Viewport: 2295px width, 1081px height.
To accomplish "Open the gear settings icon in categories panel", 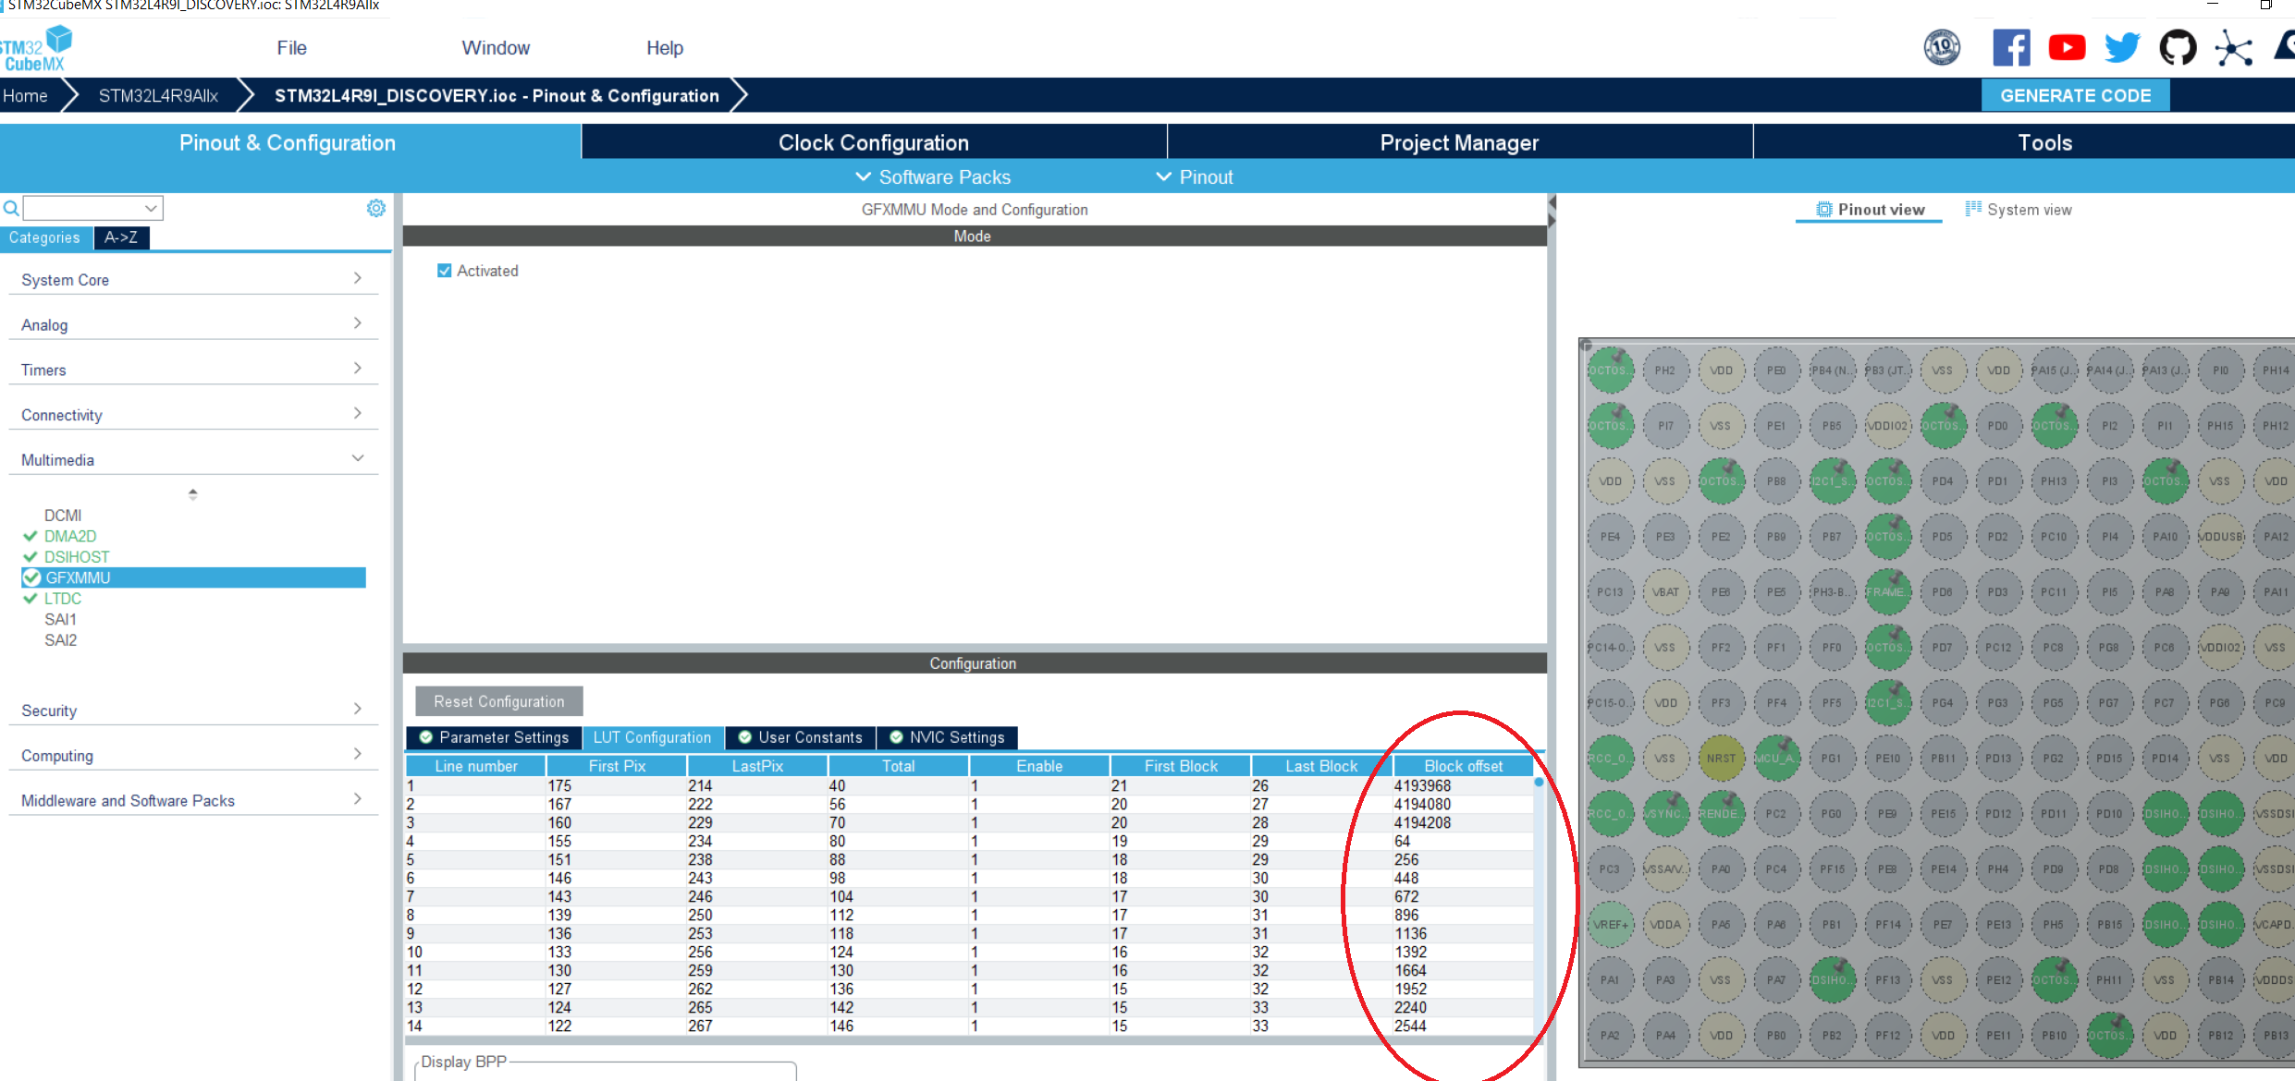I will point(375,208).
